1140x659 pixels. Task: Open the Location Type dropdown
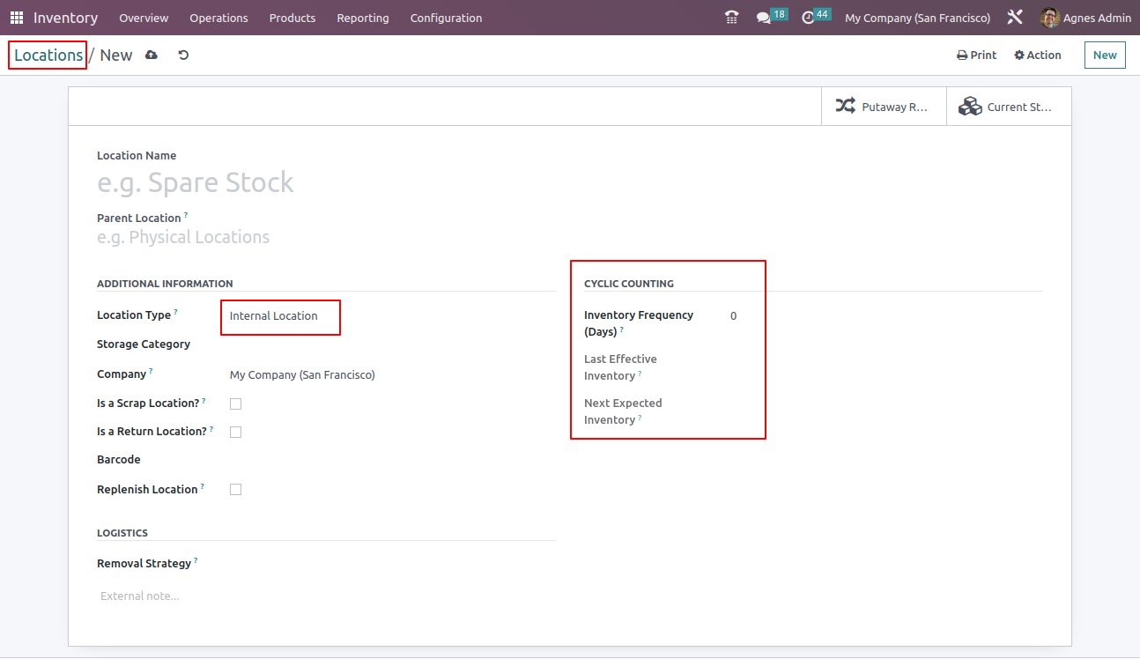tap(279, 315)
